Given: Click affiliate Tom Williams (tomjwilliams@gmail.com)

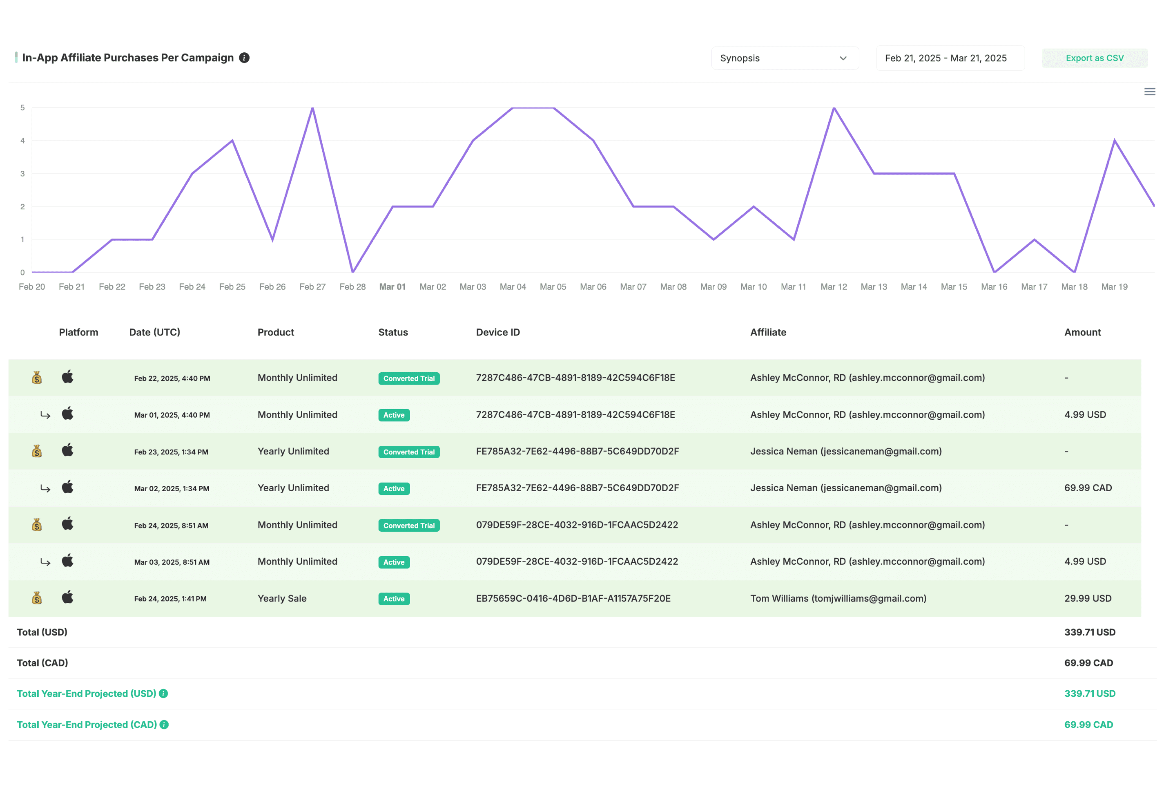Looking at the screenshot, I should pyautogui.click(x=838, y=599).
